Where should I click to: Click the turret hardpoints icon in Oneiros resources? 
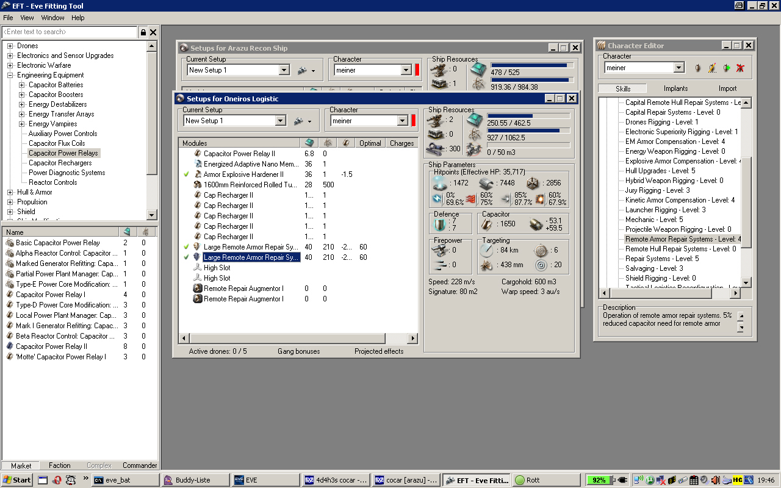pyautogui.click(x=436, y=120)
